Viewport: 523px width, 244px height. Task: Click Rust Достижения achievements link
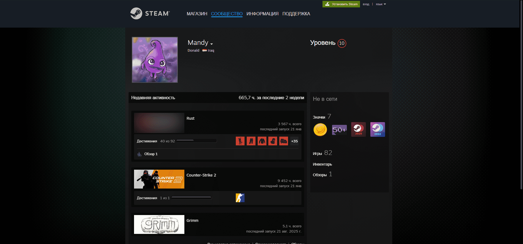click(147, 141)
